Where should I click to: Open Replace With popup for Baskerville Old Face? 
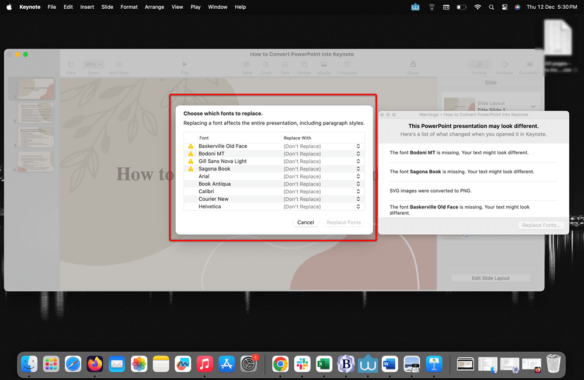(x=358, y=147)
